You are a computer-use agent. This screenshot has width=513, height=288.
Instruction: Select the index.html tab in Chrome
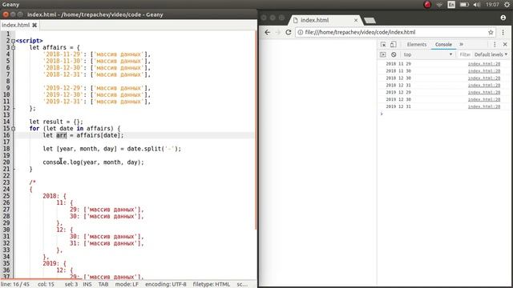[x=325, y=20]
